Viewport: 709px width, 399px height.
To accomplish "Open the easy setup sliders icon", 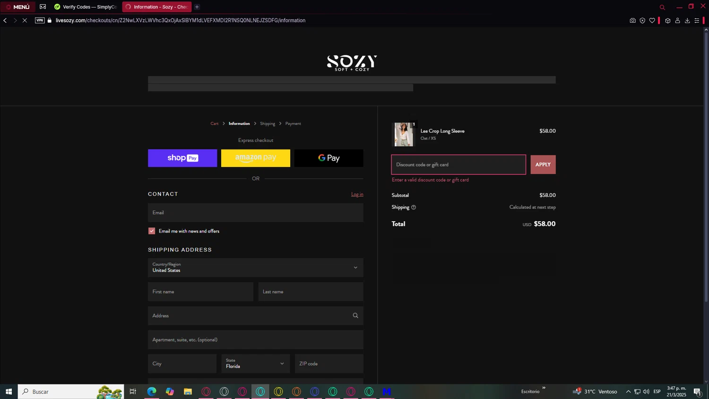I will tap(697, 20).
